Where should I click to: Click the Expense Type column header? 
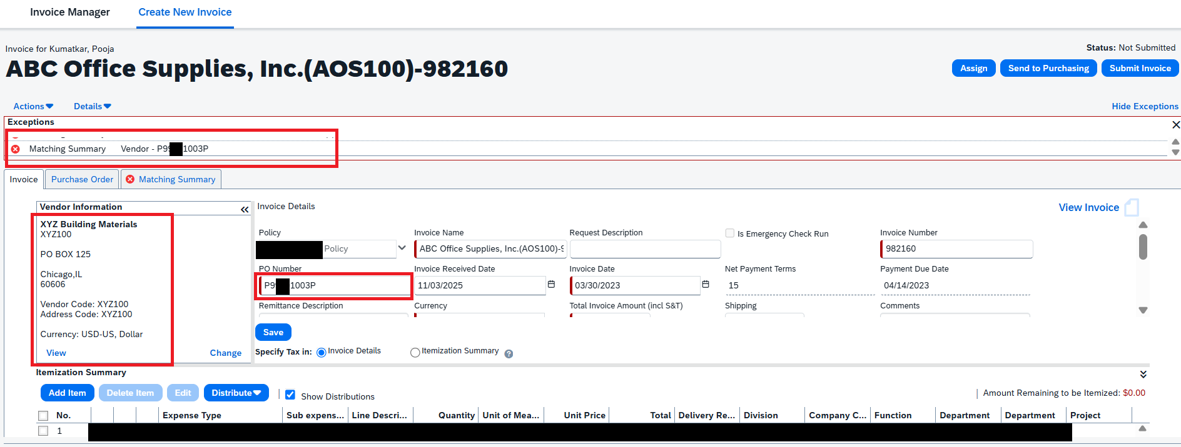(x=192, y=415)
